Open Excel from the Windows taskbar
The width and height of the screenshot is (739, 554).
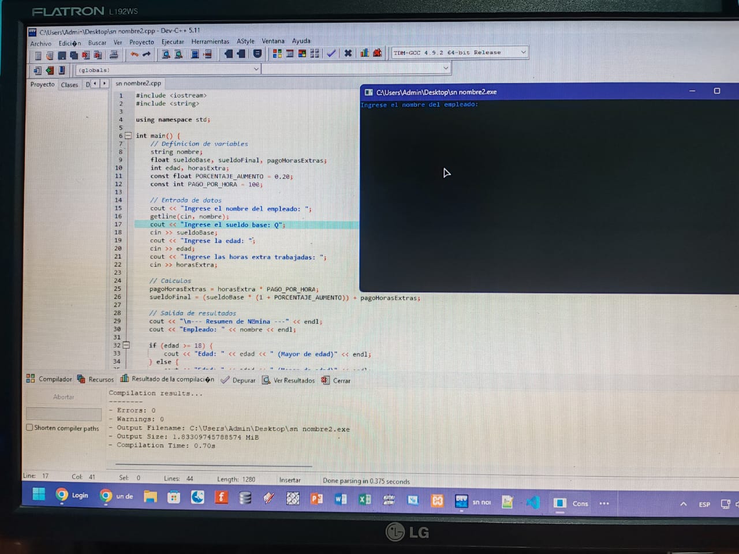point(364,499)
